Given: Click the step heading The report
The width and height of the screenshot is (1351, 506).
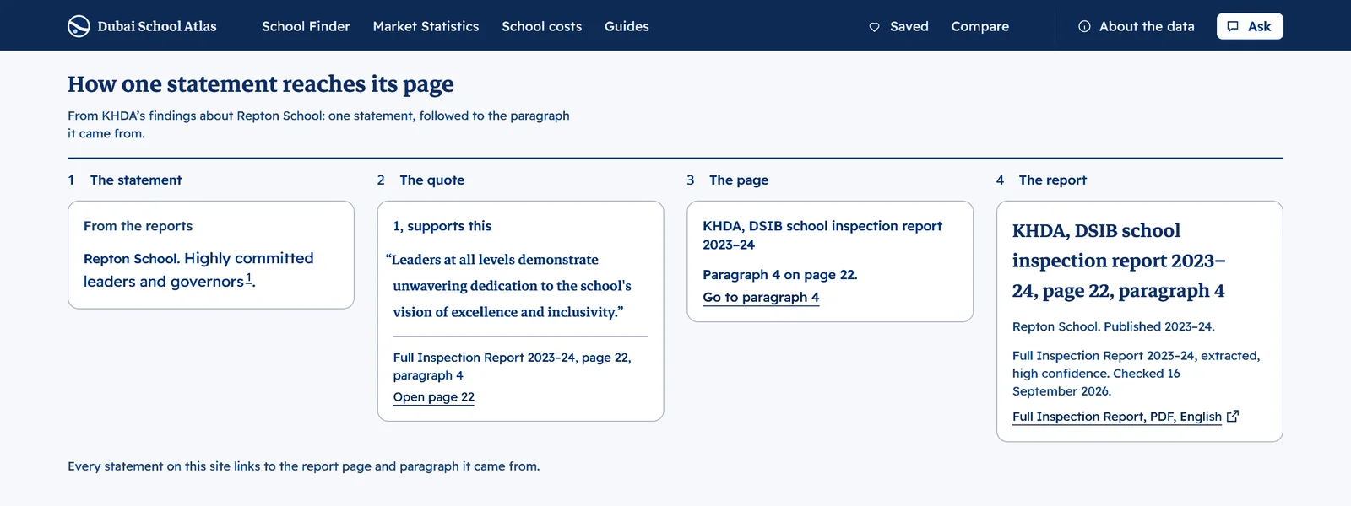Looking at the screenshot, I should [1053, 180].
